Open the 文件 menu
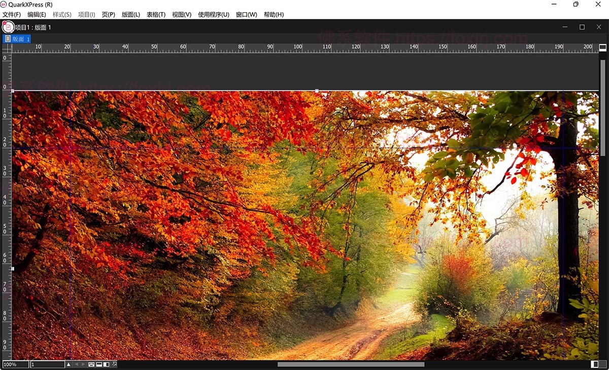 click(x=11, y=15)
